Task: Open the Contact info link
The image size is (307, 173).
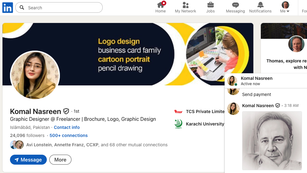Action: tap(67, 127)
